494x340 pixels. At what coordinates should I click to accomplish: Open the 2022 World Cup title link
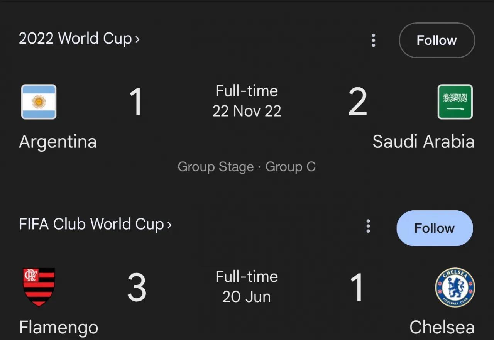[76, 39]
